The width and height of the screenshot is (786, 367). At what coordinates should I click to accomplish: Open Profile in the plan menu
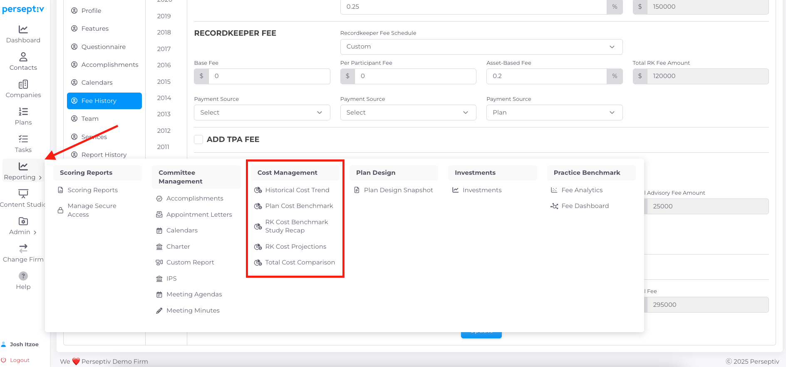click(104, 11)
